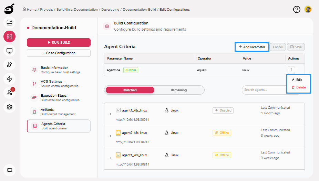
Task: Switch to the Remaining agents tab
Action: [179, 90]
